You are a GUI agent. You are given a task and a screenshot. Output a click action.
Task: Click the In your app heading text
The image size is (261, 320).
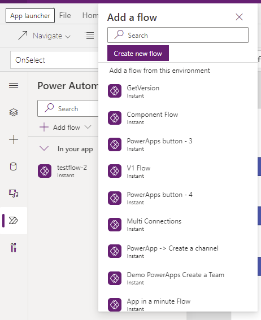click(x=75, y=149)
